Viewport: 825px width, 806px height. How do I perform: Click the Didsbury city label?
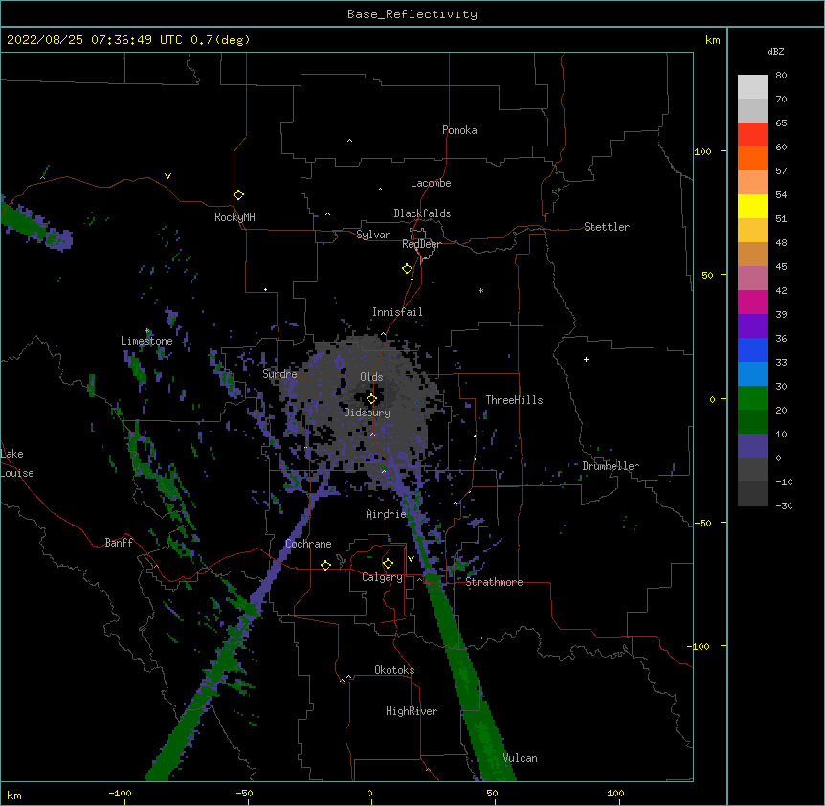[x=368, y=413]
